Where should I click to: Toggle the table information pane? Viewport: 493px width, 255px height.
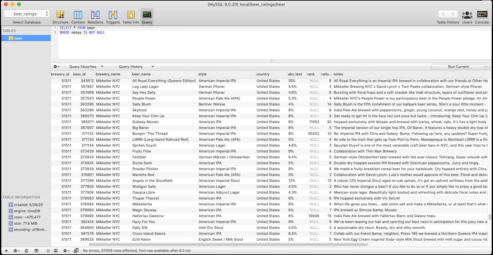[36, 251]
